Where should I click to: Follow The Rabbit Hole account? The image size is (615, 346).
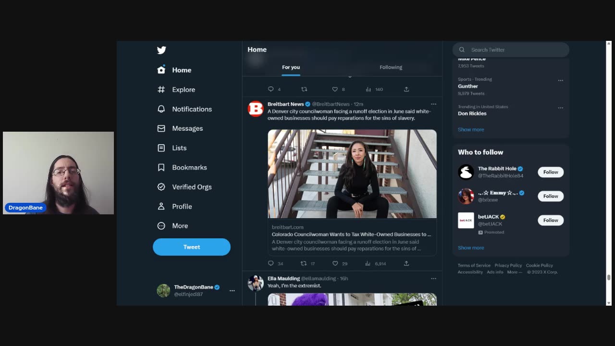tap(551, 172)
